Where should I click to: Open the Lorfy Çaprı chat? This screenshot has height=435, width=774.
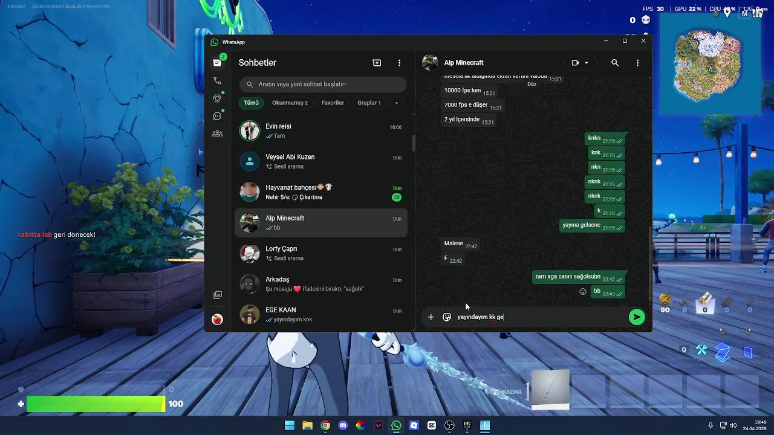pos(321,253)
